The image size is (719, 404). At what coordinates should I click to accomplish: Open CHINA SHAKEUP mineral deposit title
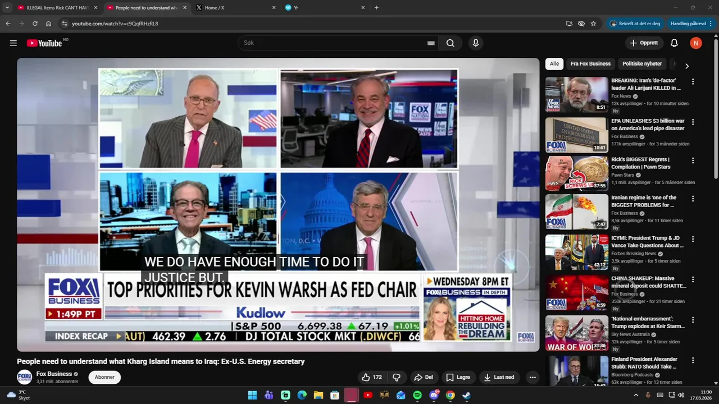[649, 282]
